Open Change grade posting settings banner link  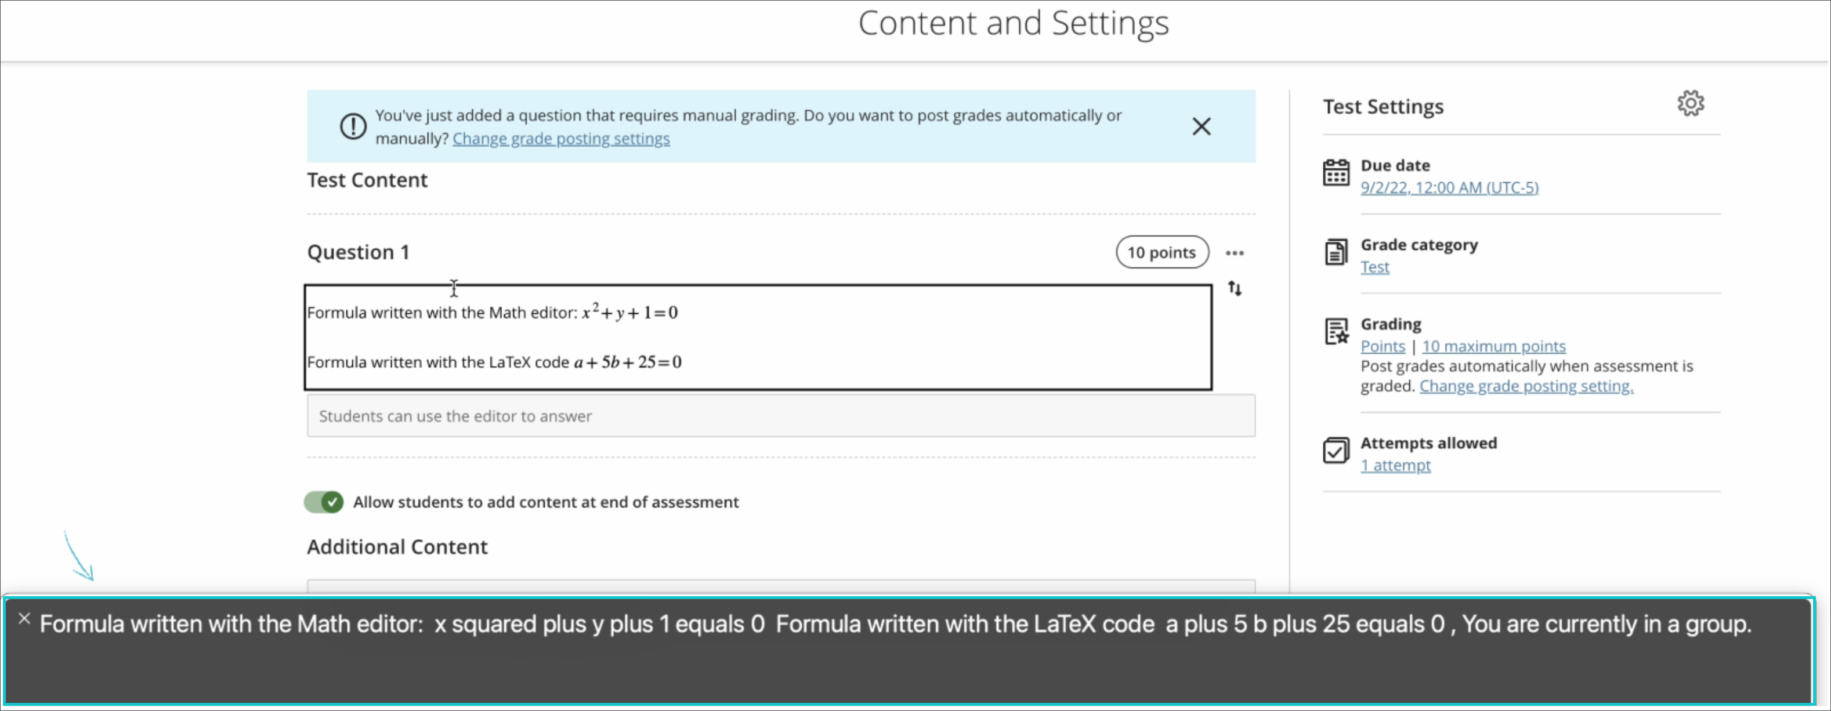coord(561,139)
